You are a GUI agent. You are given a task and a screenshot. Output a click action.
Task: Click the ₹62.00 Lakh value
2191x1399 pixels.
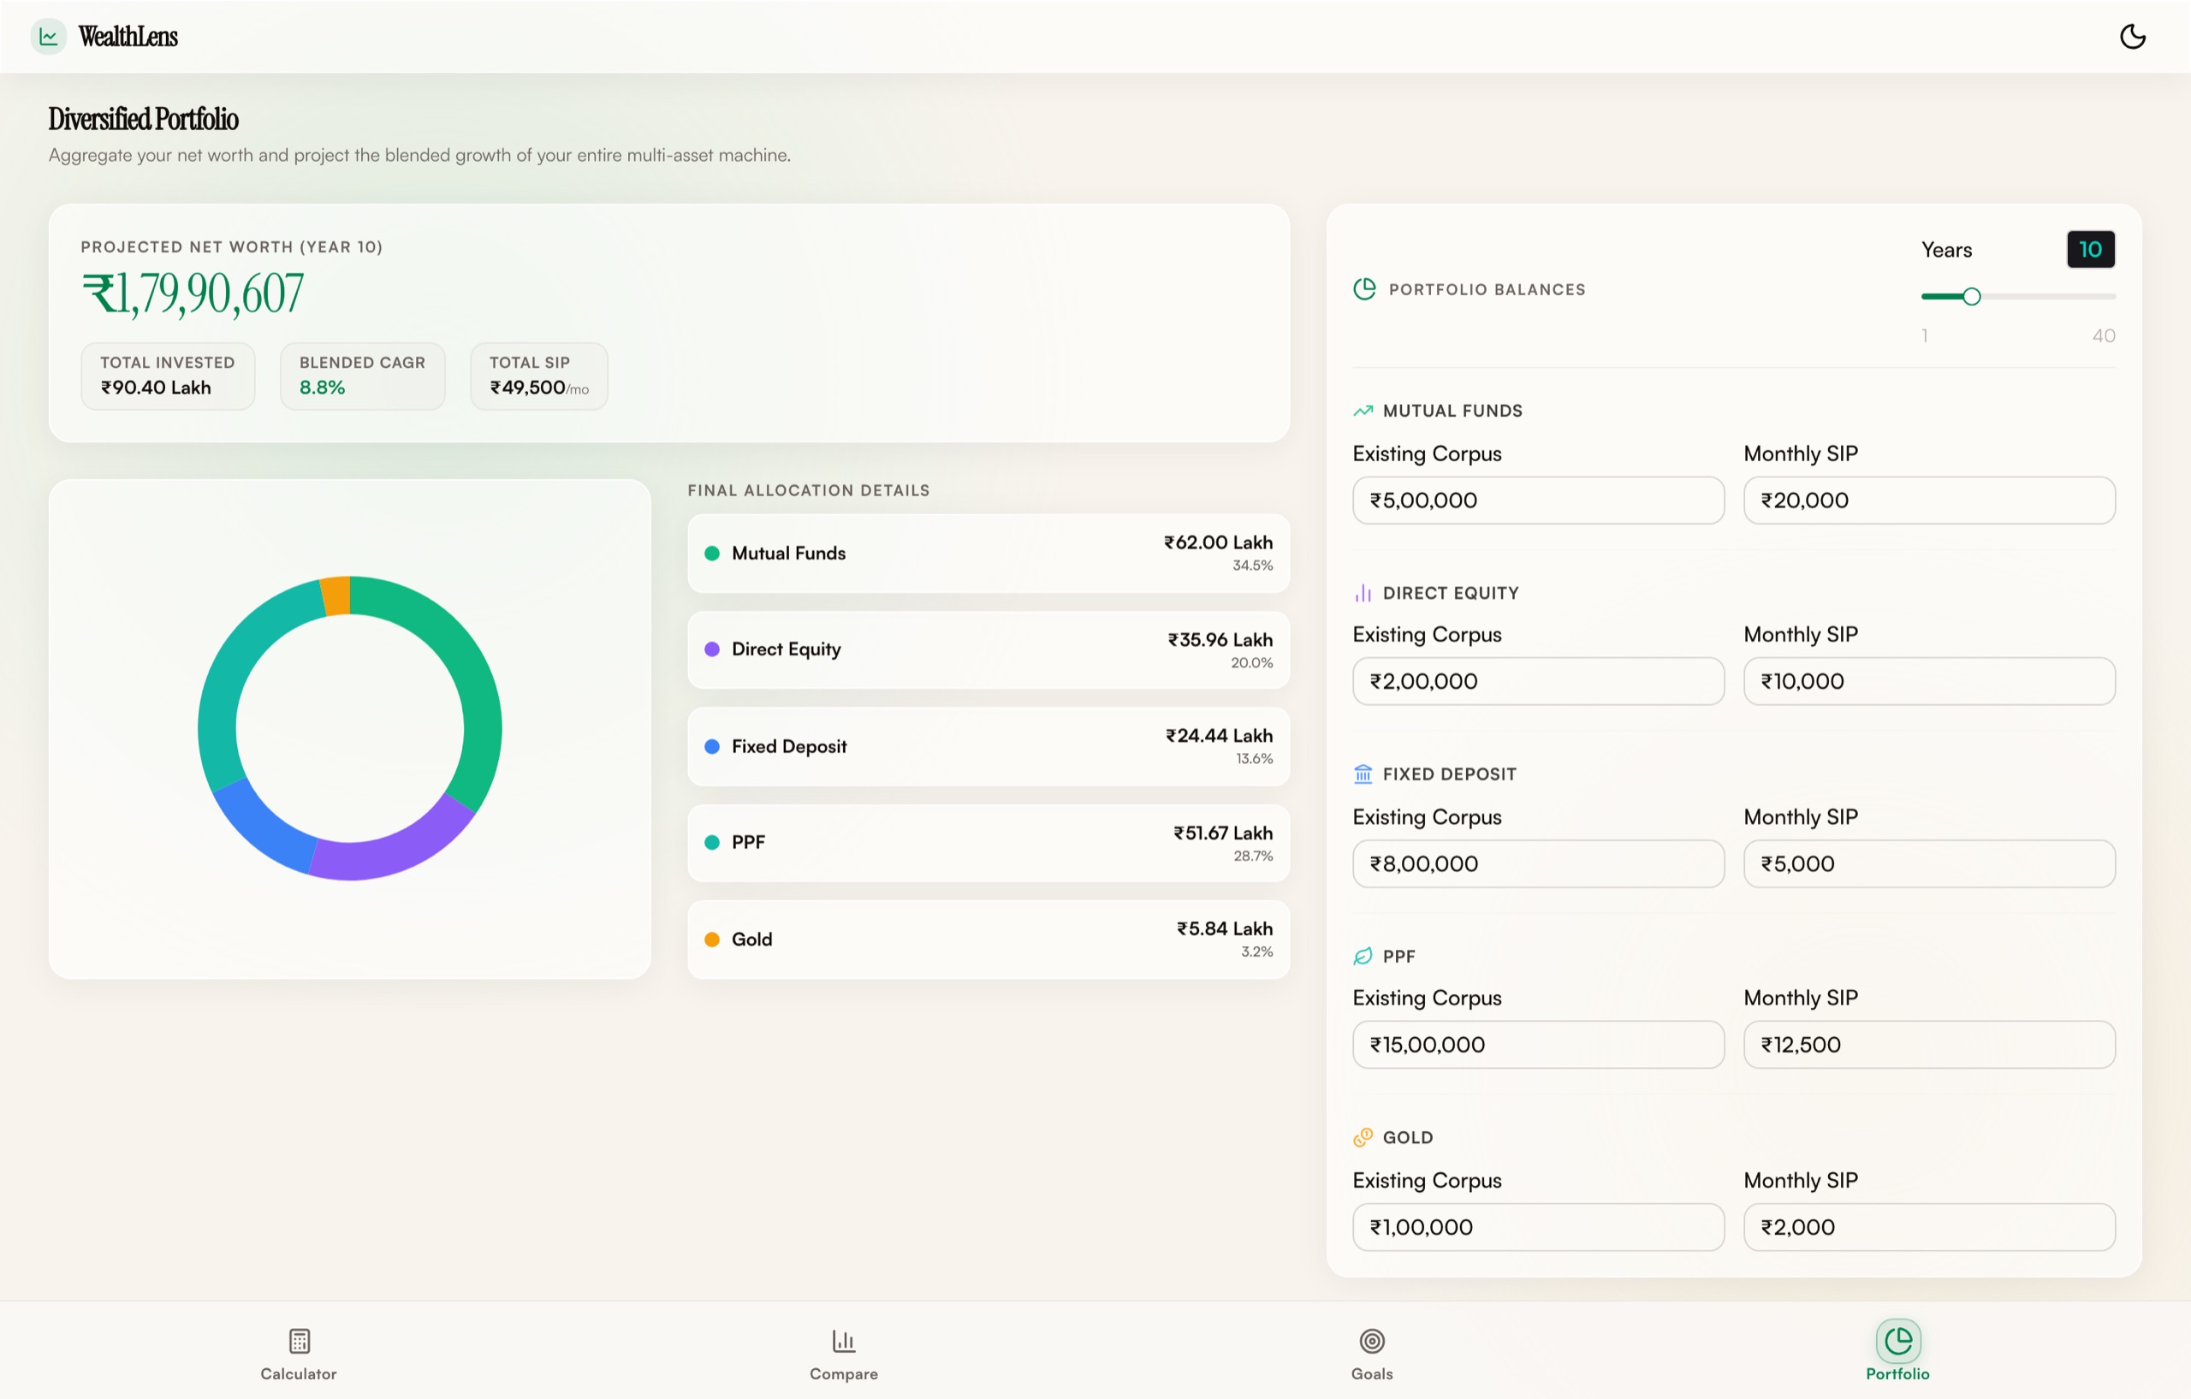click(x=1217, y=542)
